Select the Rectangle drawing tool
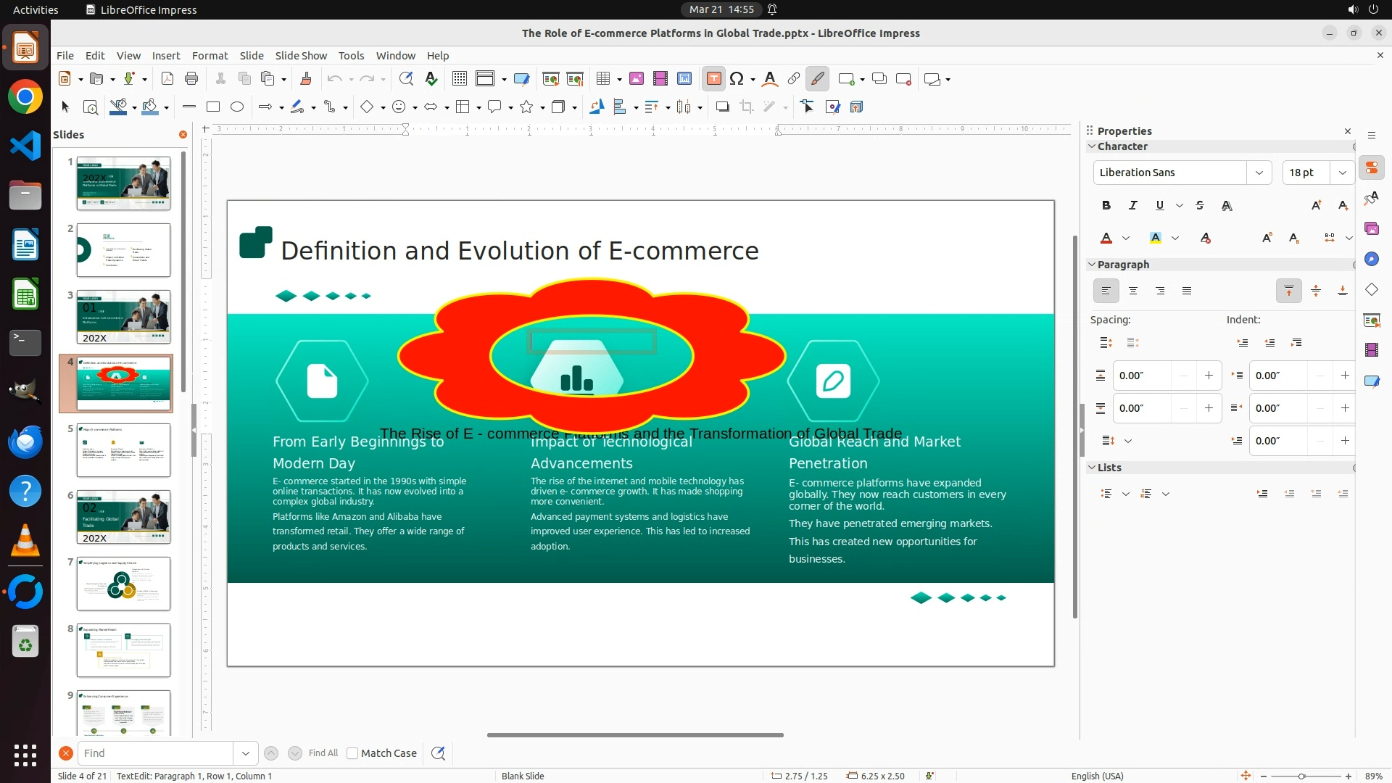1392x783 pixels. coord(213,107)
